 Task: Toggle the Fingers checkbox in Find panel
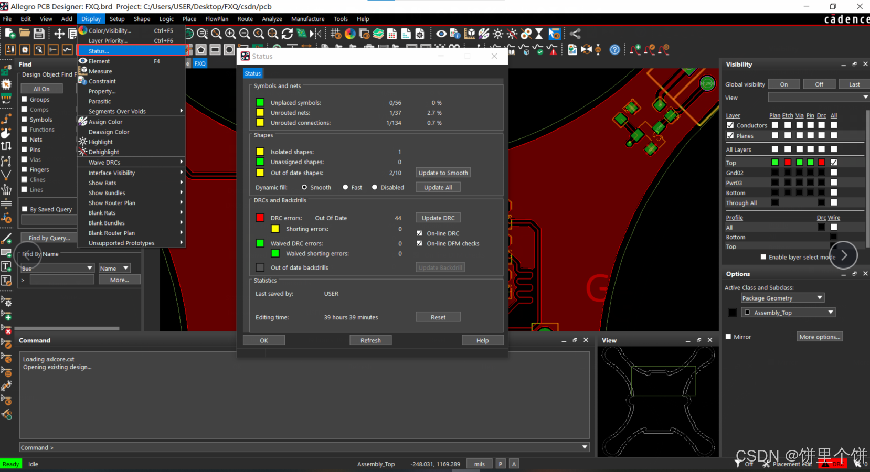pyautogui.click(x=24, y=169)
